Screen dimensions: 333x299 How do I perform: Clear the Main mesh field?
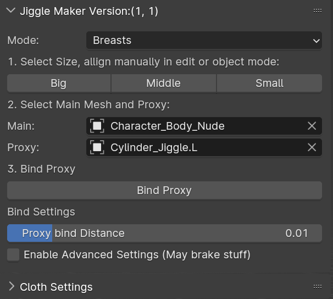312,126
